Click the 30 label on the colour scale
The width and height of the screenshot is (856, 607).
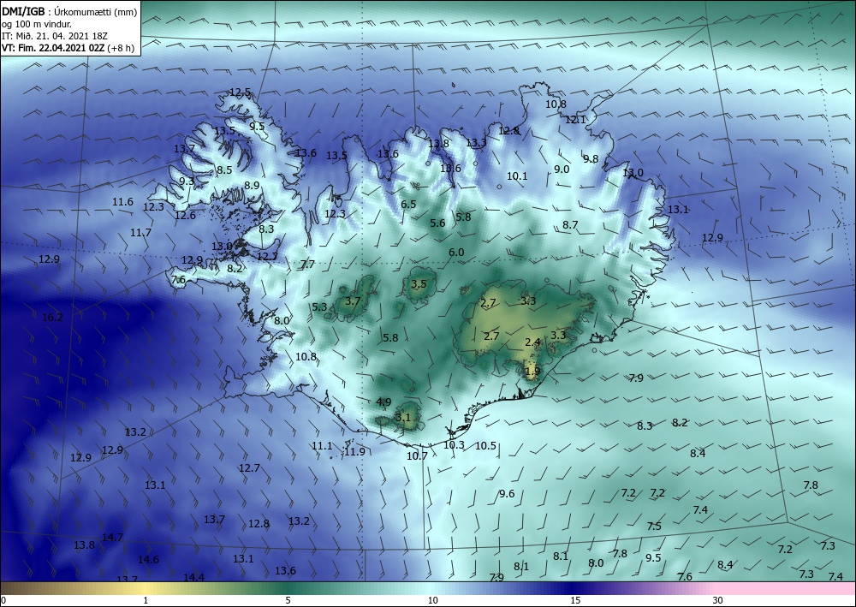click(x=718, y=600)
